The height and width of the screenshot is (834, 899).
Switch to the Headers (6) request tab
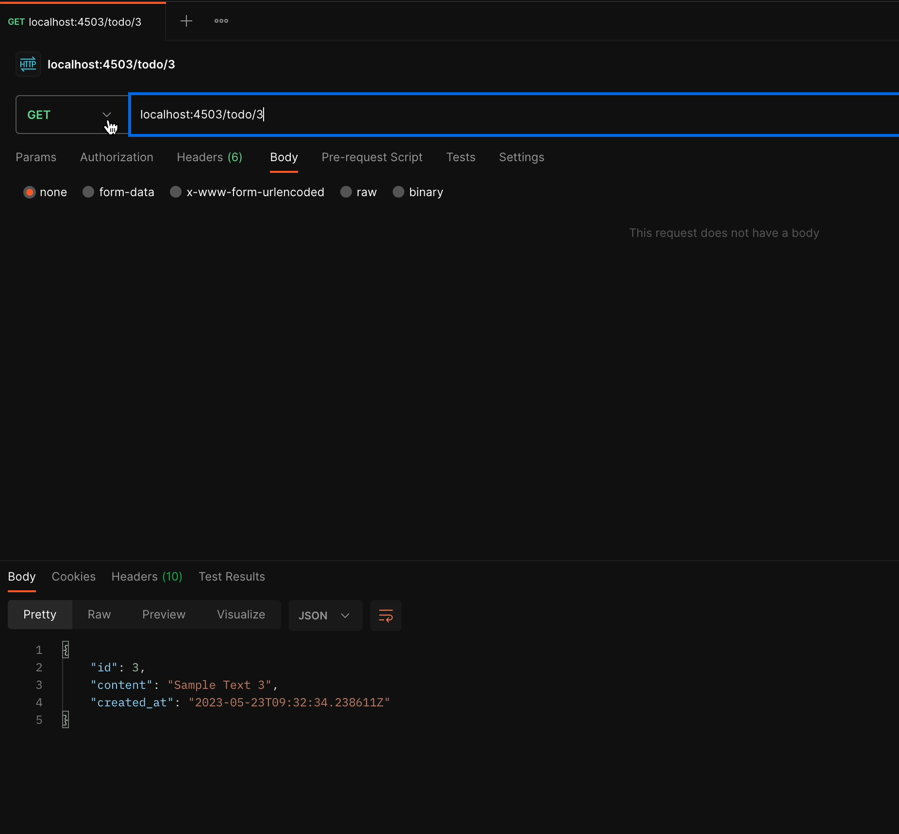tap(209, 157)
